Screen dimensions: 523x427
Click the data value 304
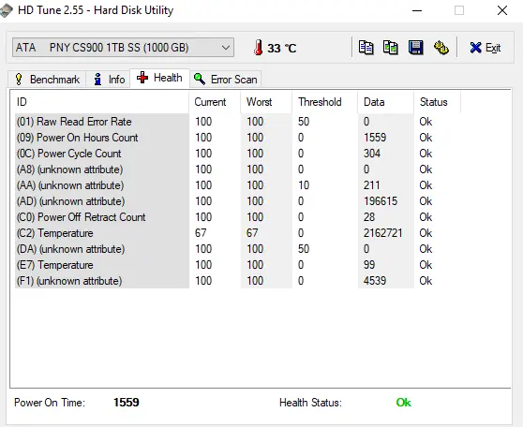[372, 154]
